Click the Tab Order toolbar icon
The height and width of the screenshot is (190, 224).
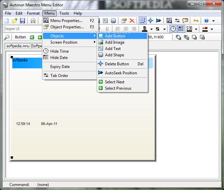(177, 21)
